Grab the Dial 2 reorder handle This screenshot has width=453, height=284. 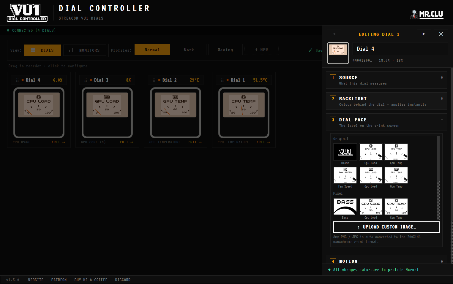pyautogui.click(x=154, y=80)
